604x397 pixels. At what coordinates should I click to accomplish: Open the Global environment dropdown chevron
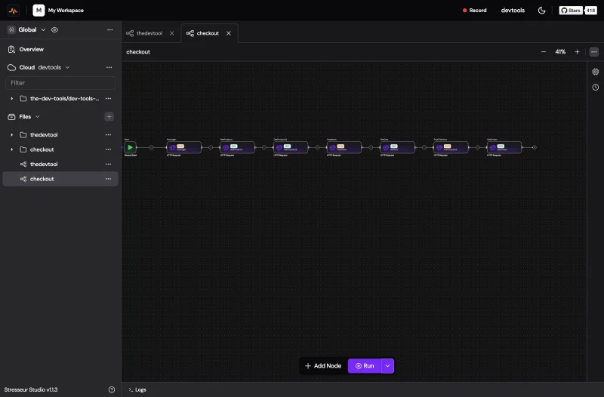43,29
